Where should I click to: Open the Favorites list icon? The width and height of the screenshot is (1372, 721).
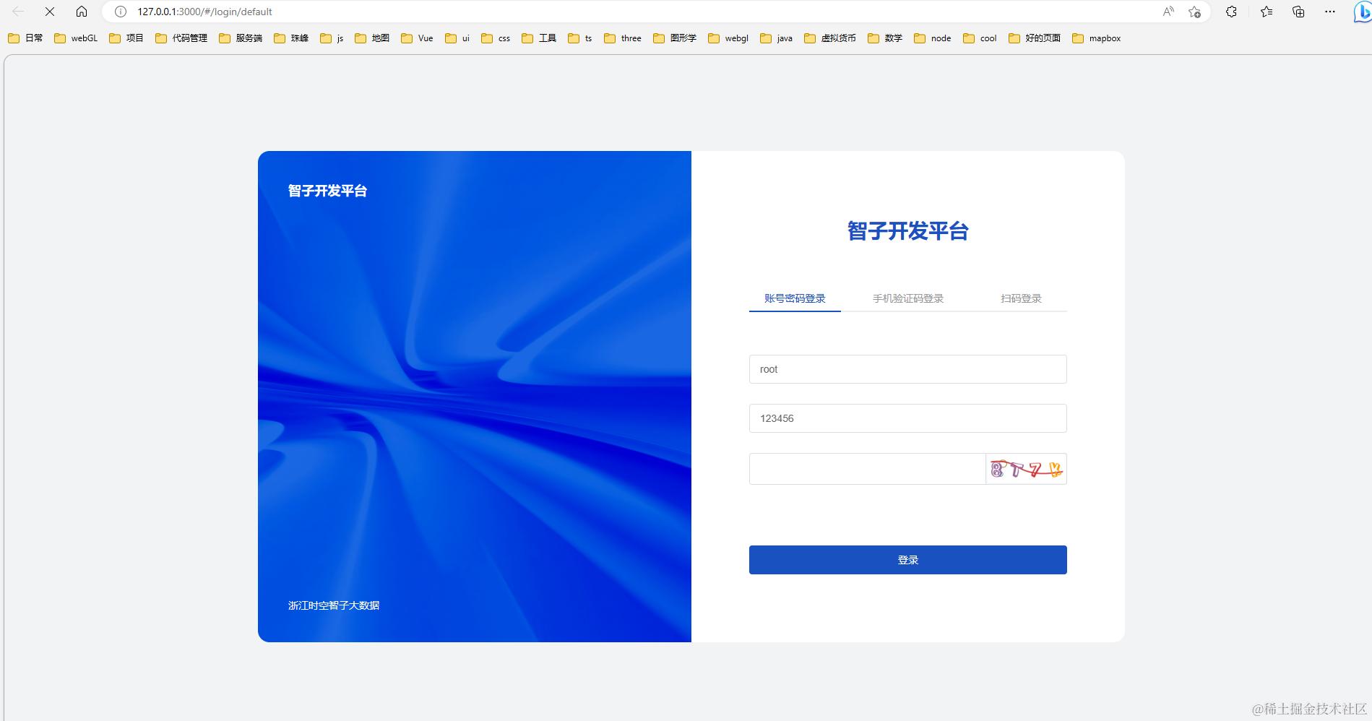[1267, 12]
